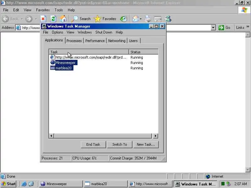This screenshot has height=188, width=251.
Task: Click the Minesweeper mine icon in task list
Action: click(x=52, y=62)
